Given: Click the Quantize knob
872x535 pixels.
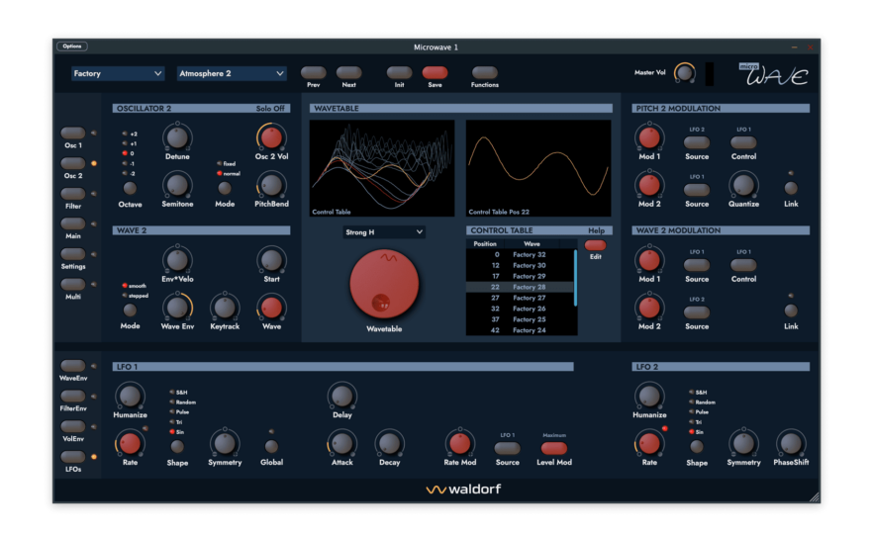Looking at the screenshot, I should pyautogui.click(x=743, y=185).
